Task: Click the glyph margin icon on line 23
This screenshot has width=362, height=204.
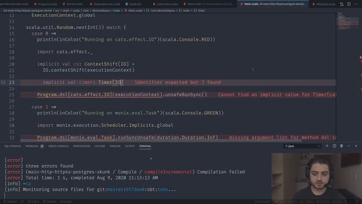Action: point(3,82)
